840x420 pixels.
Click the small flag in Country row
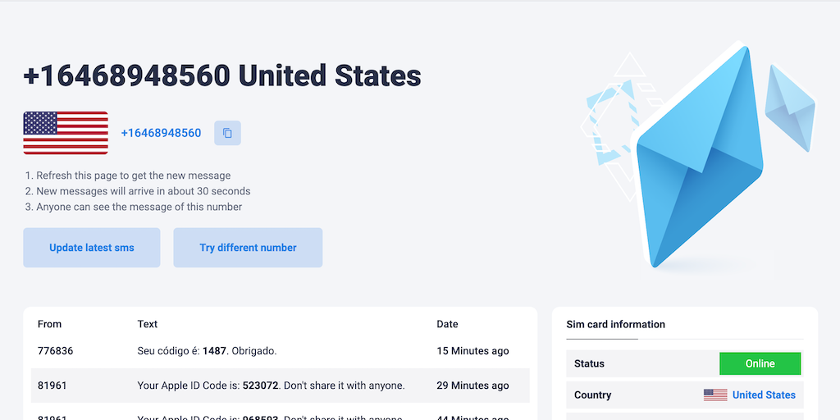click(x=714, y=395)
